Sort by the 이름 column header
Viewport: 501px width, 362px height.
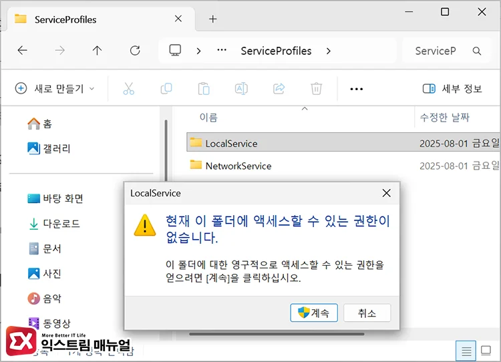pyautogui.click(x=208, y=118)
